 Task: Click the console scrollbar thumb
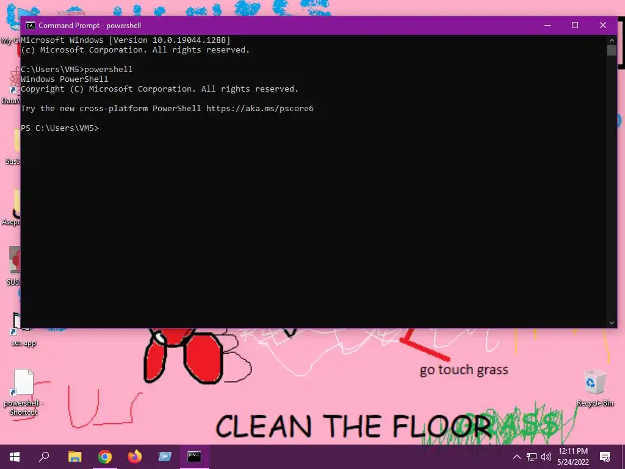pos(612,50)
